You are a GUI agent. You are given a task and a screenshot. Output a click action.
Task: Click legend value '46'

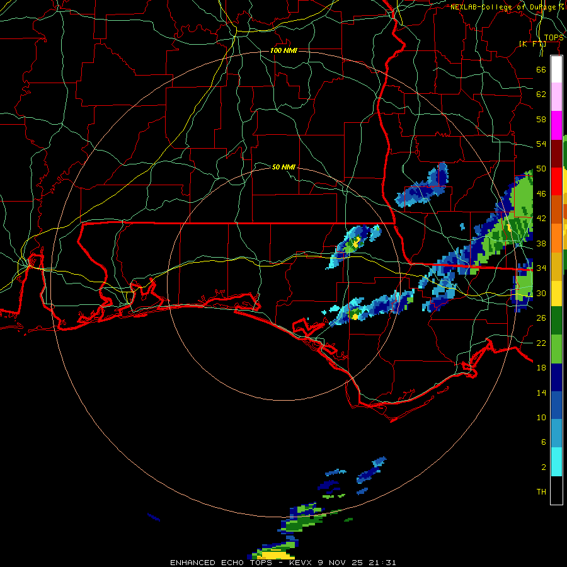pyautogui.click(x=541, y=194)
